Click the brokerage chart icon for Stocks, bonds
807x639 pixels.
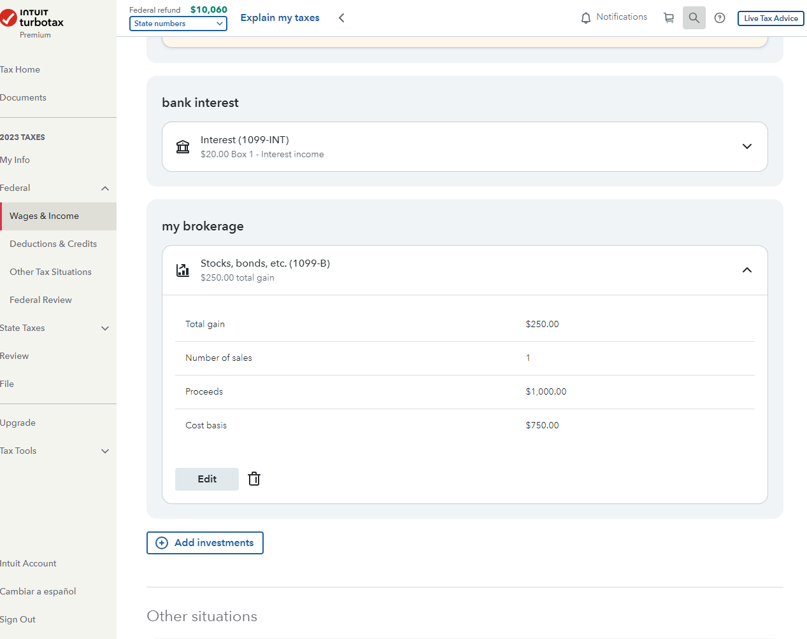click(x=183, y=270)
